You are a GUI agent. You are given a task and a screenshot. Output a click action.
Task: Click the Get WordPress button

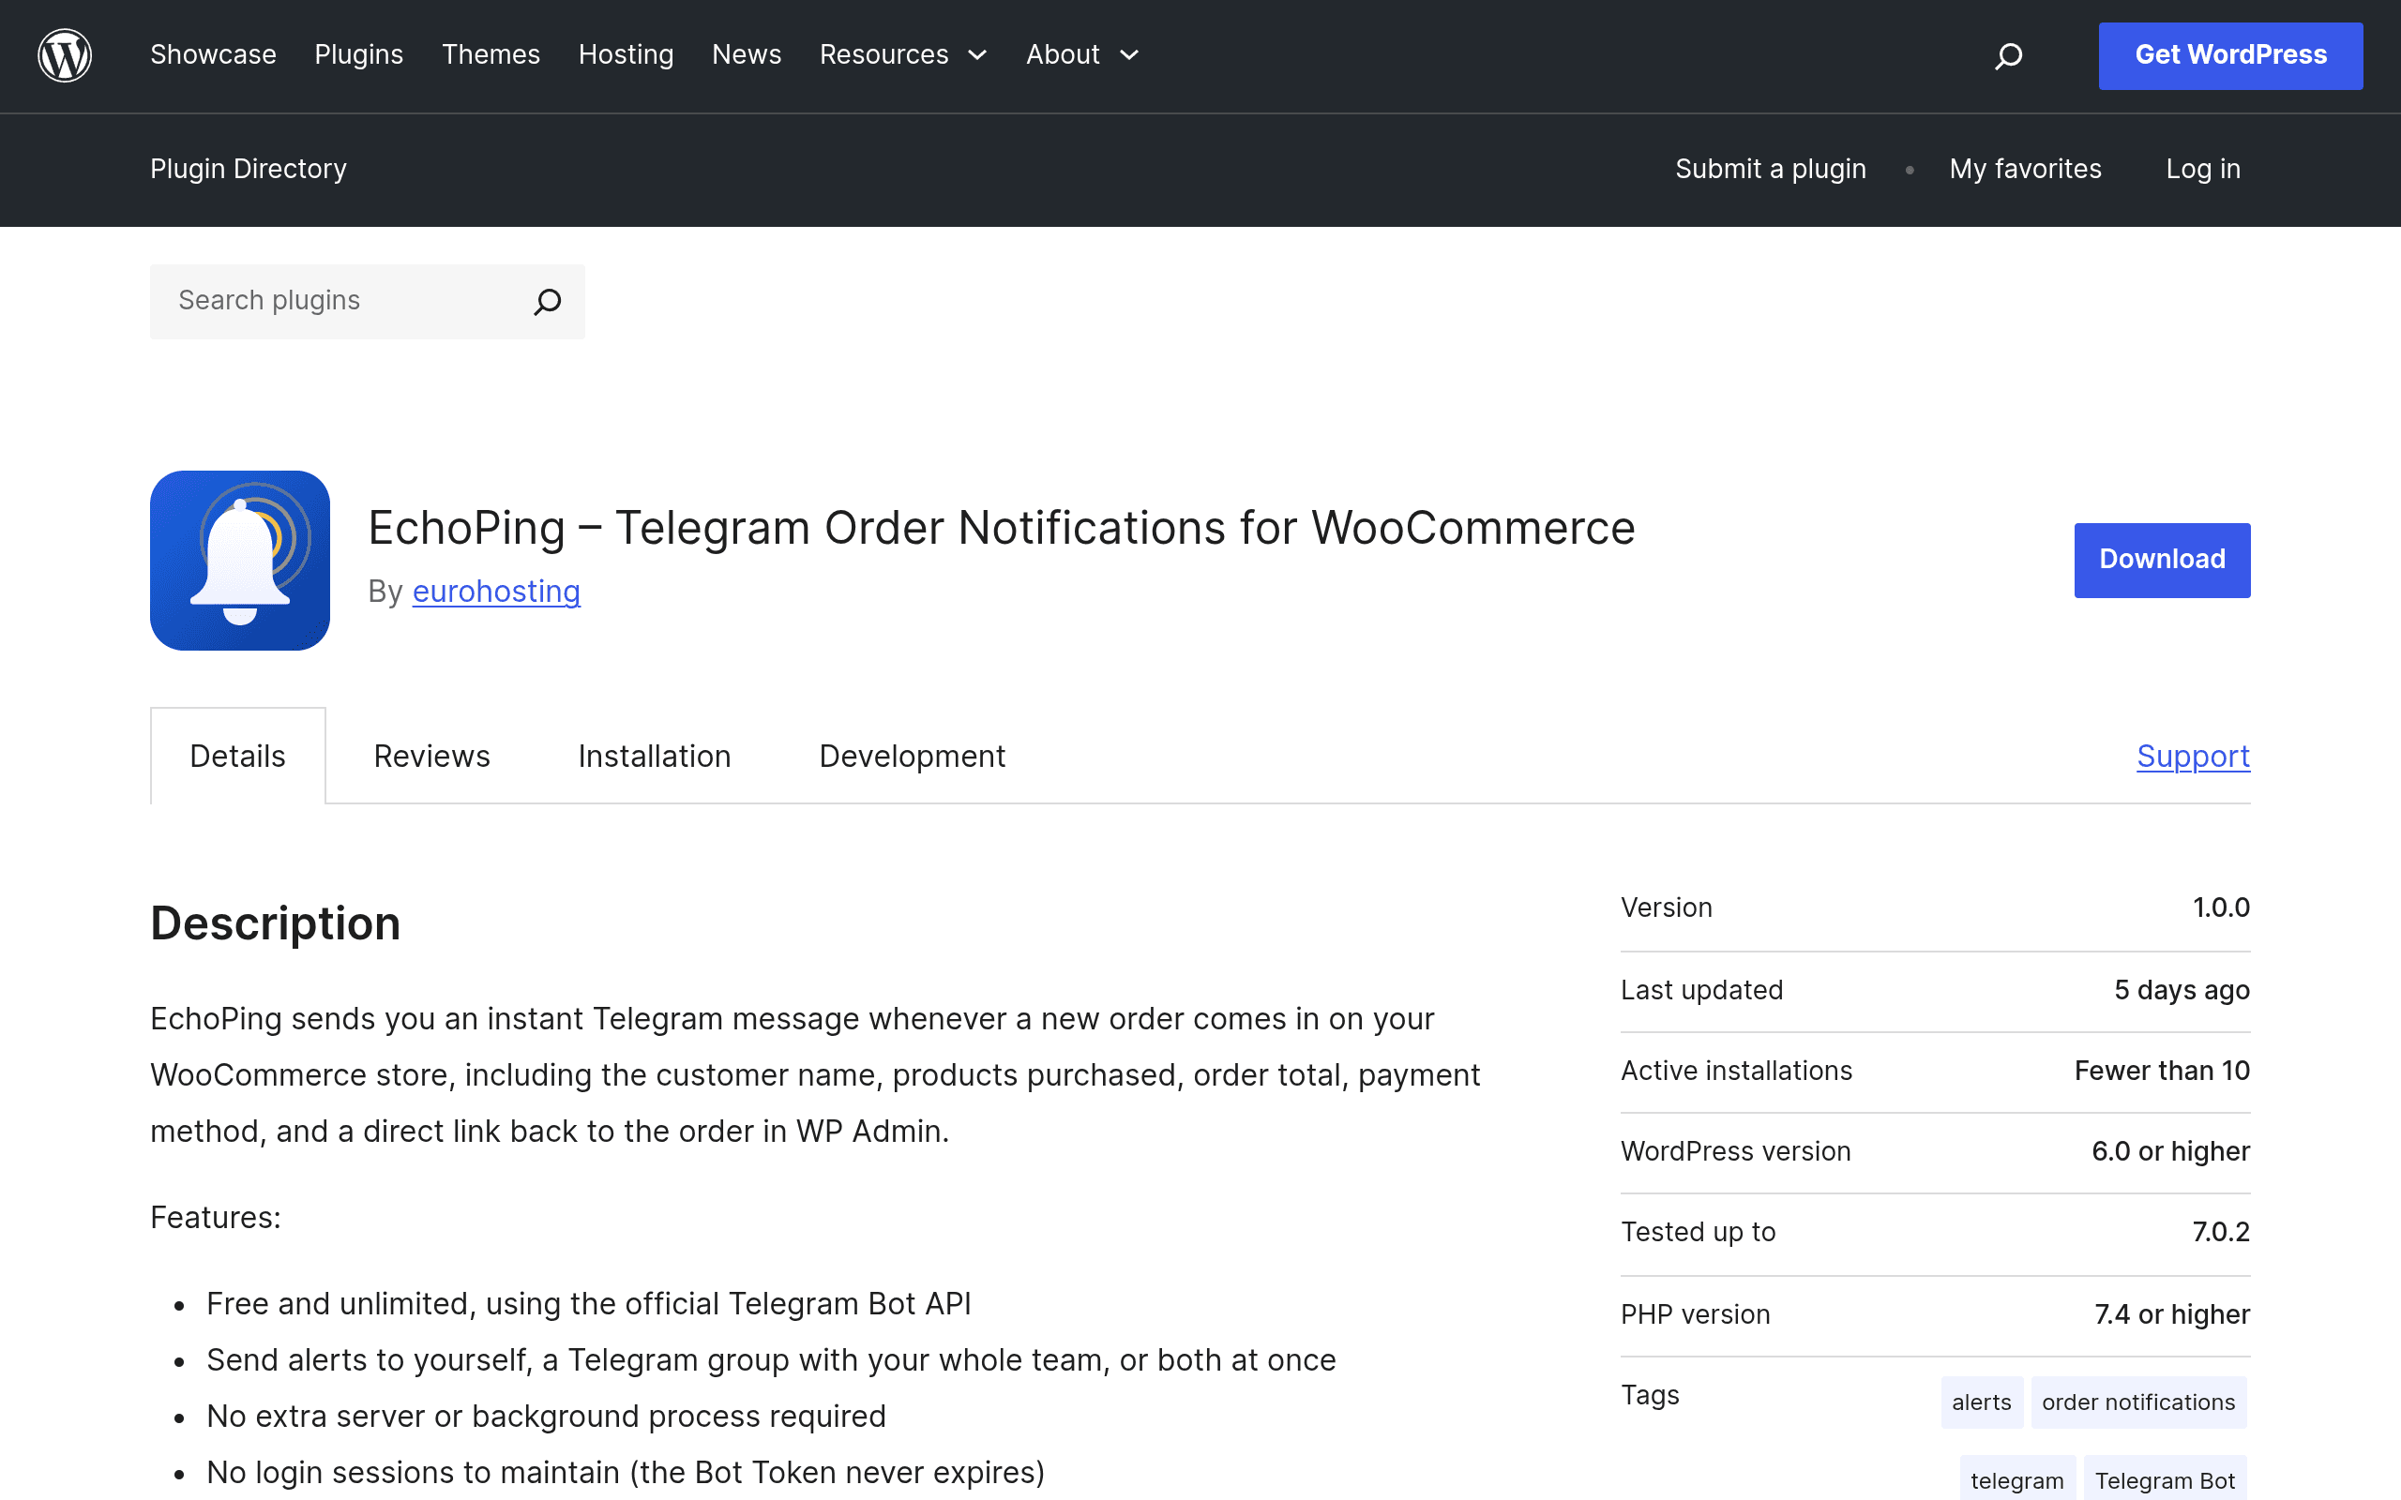tap(2230, 55)
